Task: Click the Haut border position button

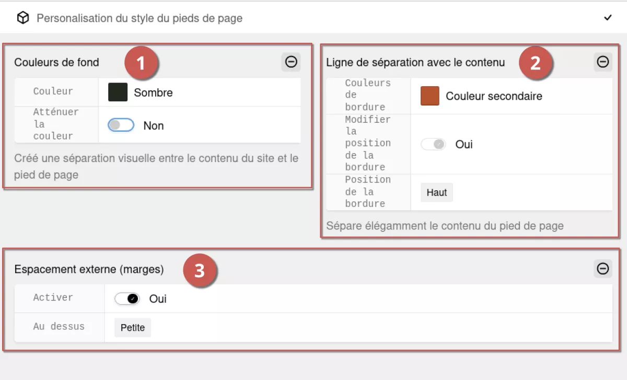Action: click(437, 192)
